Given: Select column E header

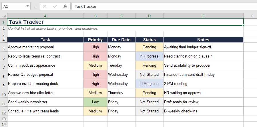Looking at the screenshot, I should click(x=204, y=16).
